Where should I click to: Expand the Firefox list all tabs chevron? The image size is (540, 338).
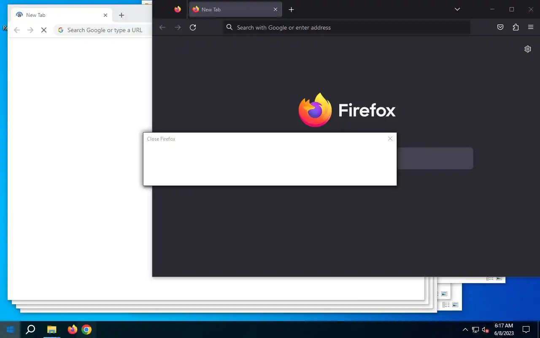pos(457,9)
